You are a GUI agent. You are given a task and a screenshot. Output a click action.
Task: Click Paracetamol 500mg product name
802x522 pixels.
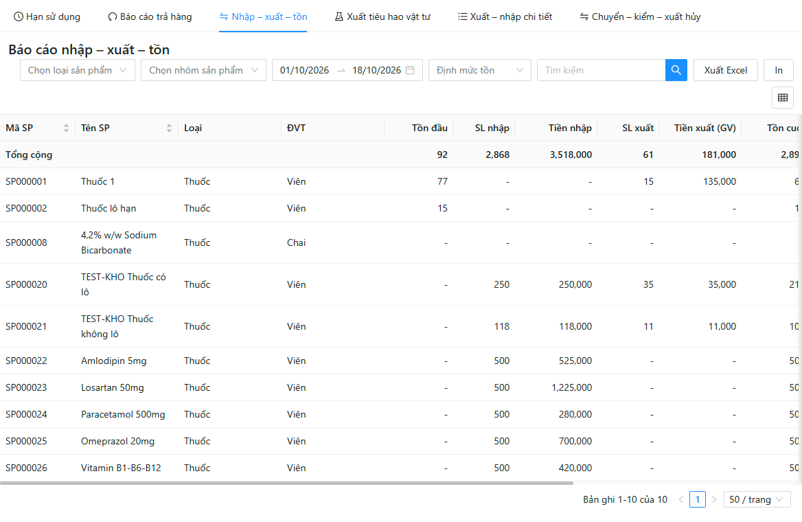pyautogui.click(x=123, y=415)
